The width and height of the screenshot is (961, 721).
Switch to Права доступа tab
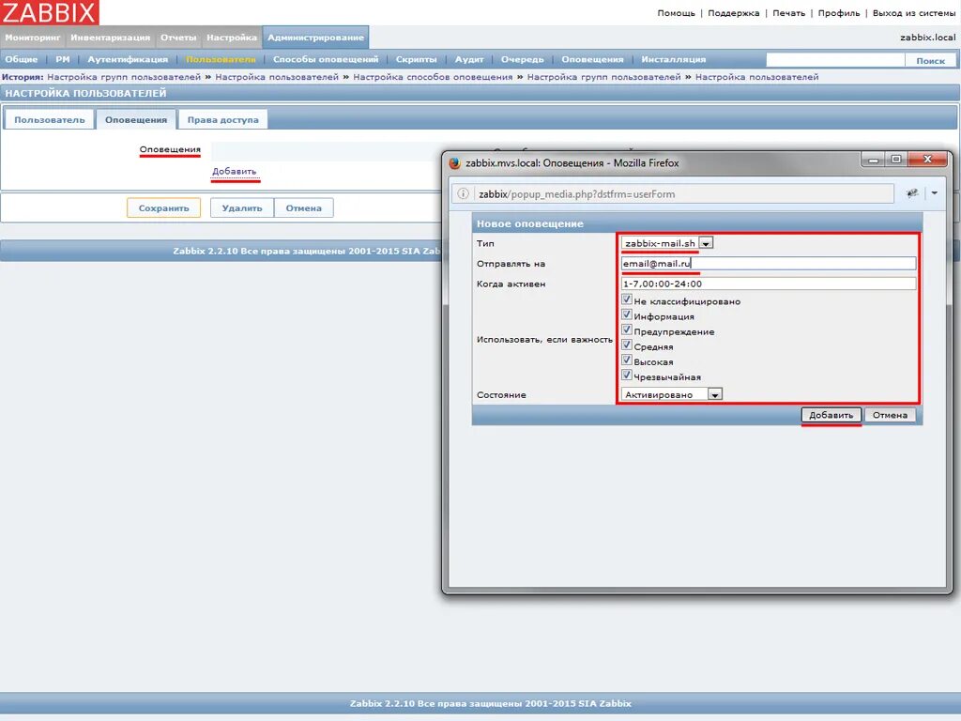pyautogui.click(x=223, y=119)
